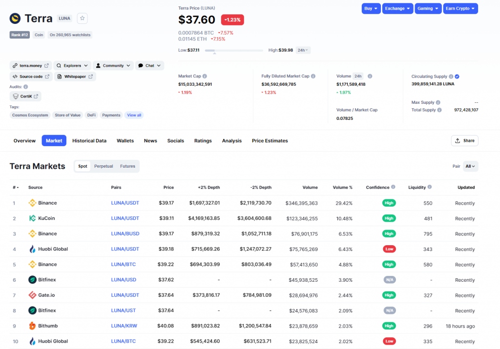This screenshot has width=500, height=349.
Task: Select the Futures markets toggle
Action: click(x=127, y=166)
